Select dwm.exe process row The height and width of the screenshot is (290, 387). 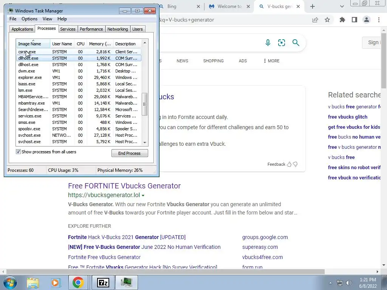pos(79,71)
